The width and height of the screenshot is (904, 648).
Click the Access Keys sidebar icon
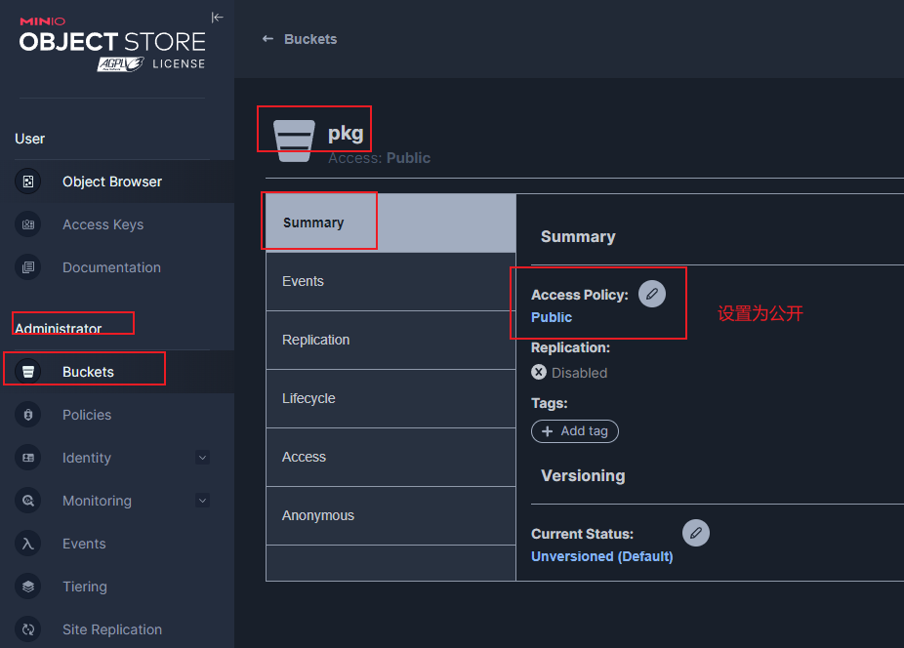[x=28, y=224]
